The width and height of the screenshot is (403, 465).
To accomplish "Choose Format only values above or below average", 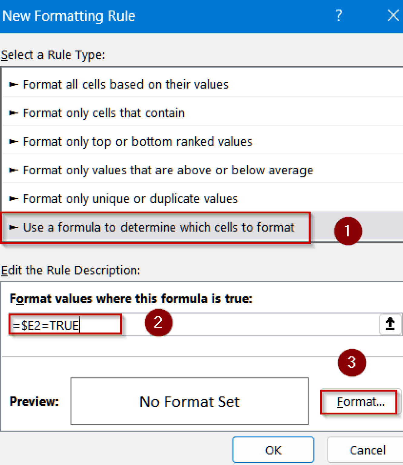I will pos(202,170).
